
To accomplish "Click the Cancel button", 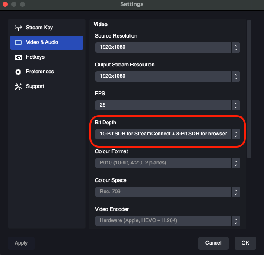I will (x=213, y=243).
